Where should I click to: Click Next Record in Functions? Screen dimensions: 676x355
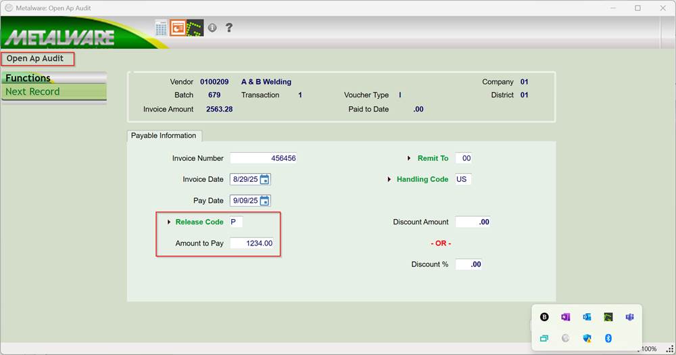point(54,92)
